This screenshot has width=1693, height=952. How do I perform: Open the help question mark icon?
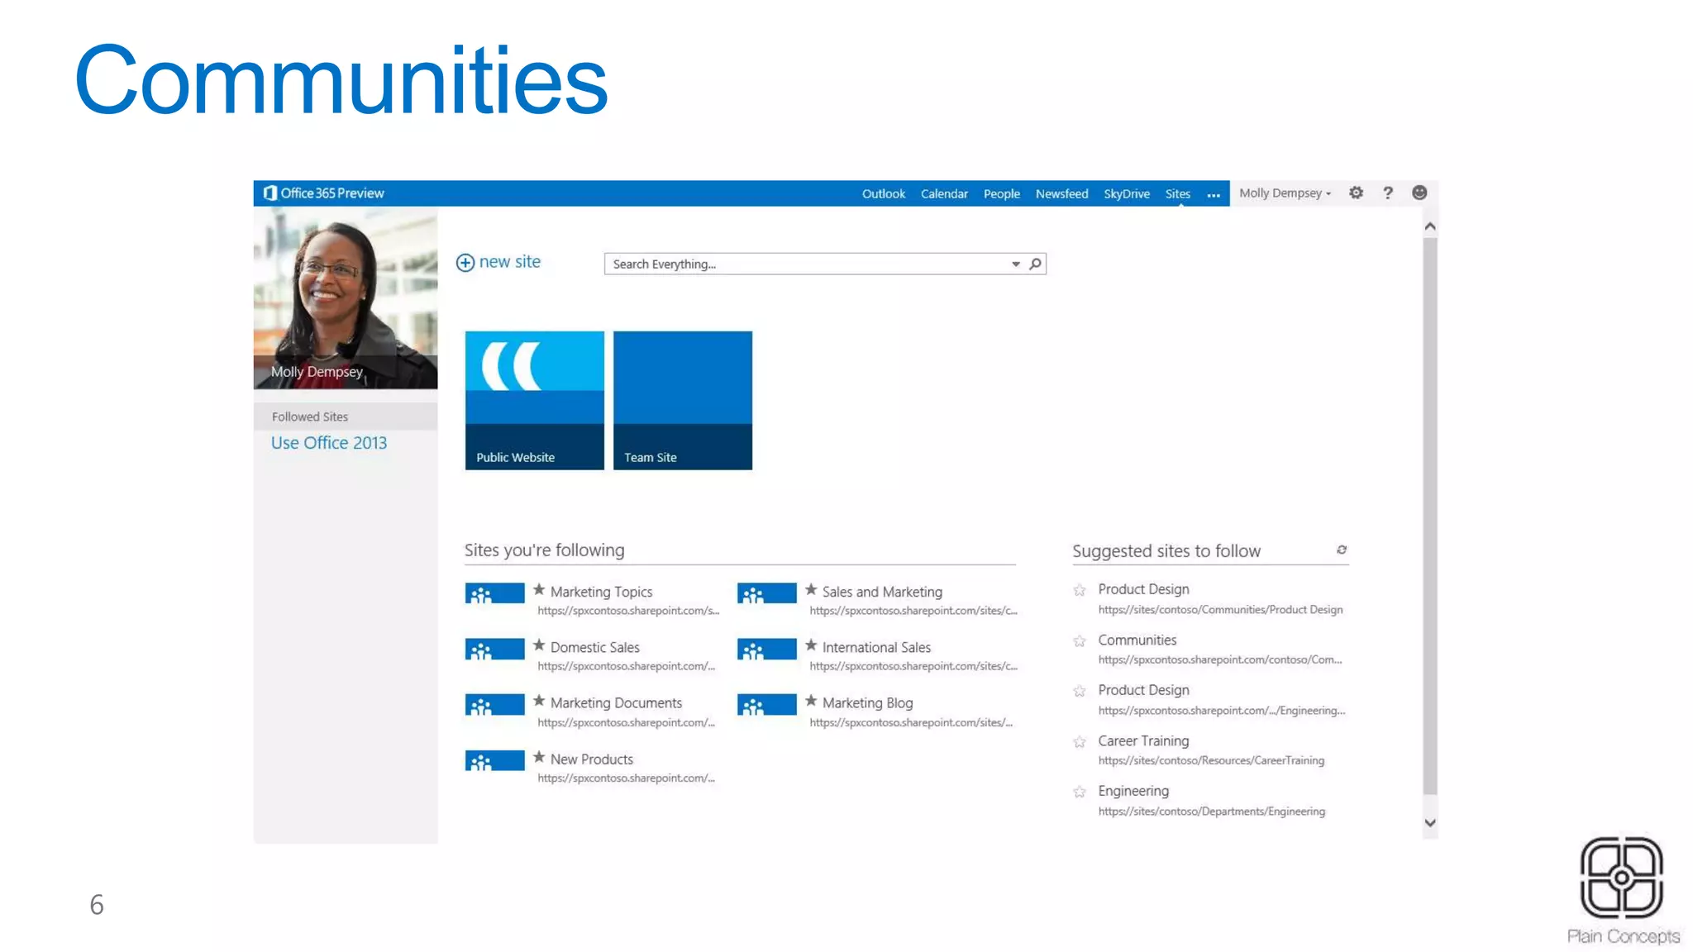pos(1388,193)
